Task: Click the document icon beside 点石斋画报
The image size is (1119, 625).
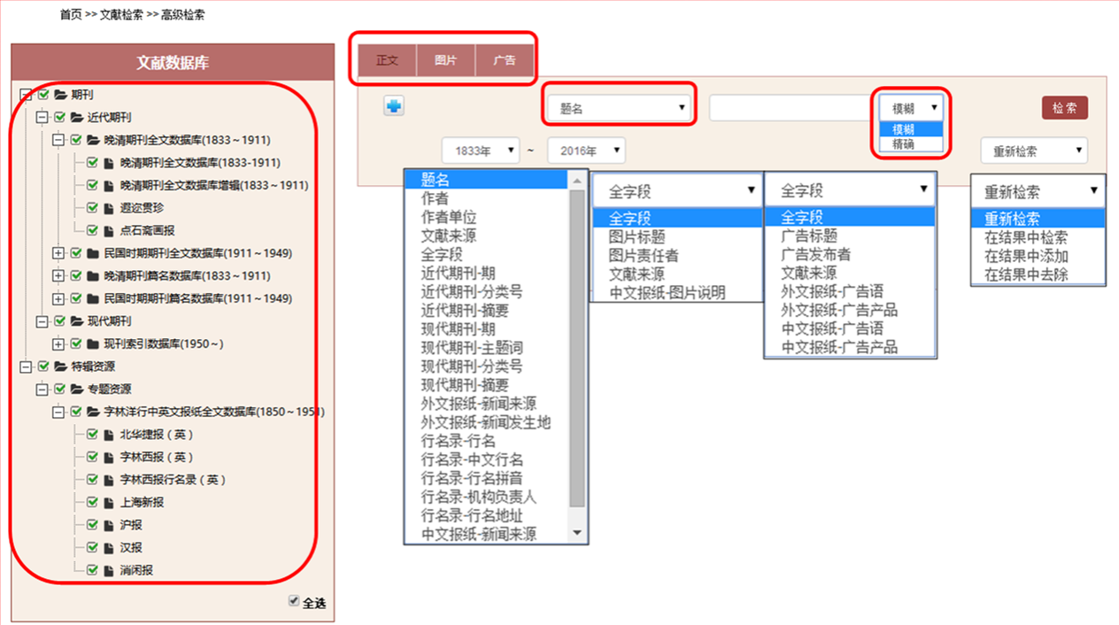Action: click(x=108, y=230)
